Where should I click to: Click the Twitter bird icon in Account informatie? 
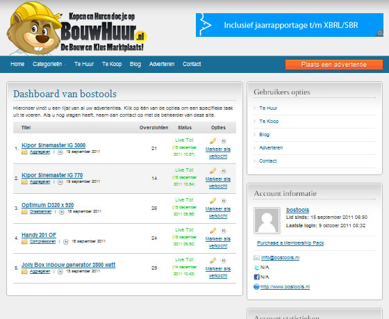[256, 268]
